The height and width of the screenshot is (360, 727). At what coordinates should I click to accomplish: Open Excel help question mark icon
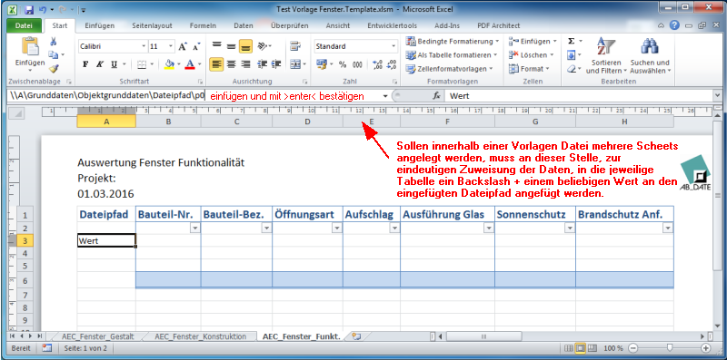pos(675,25)
